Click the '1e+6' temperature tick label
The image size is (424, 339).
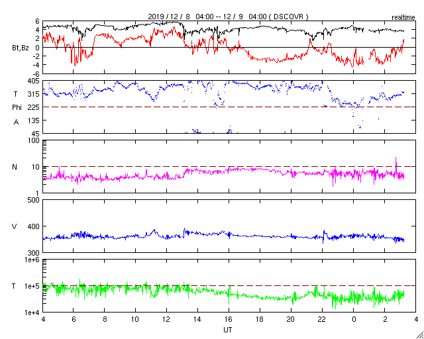[33, 260]
